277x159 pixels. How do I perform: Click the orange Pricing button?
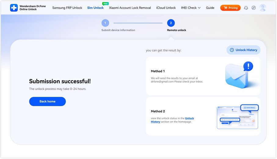[x=230, y=8]
